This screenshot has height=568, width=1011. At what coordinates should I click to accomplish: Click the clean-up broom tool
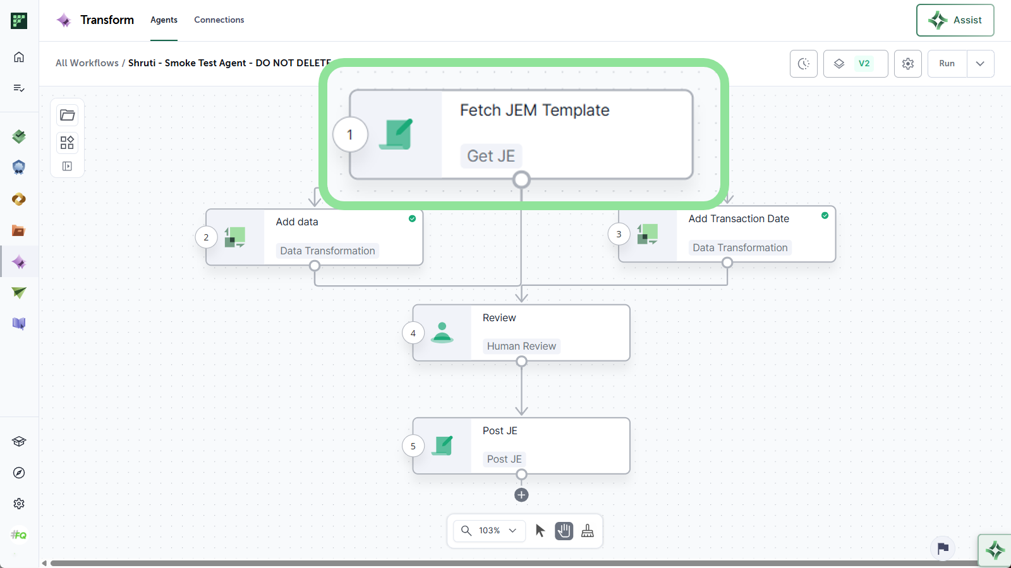588,531
